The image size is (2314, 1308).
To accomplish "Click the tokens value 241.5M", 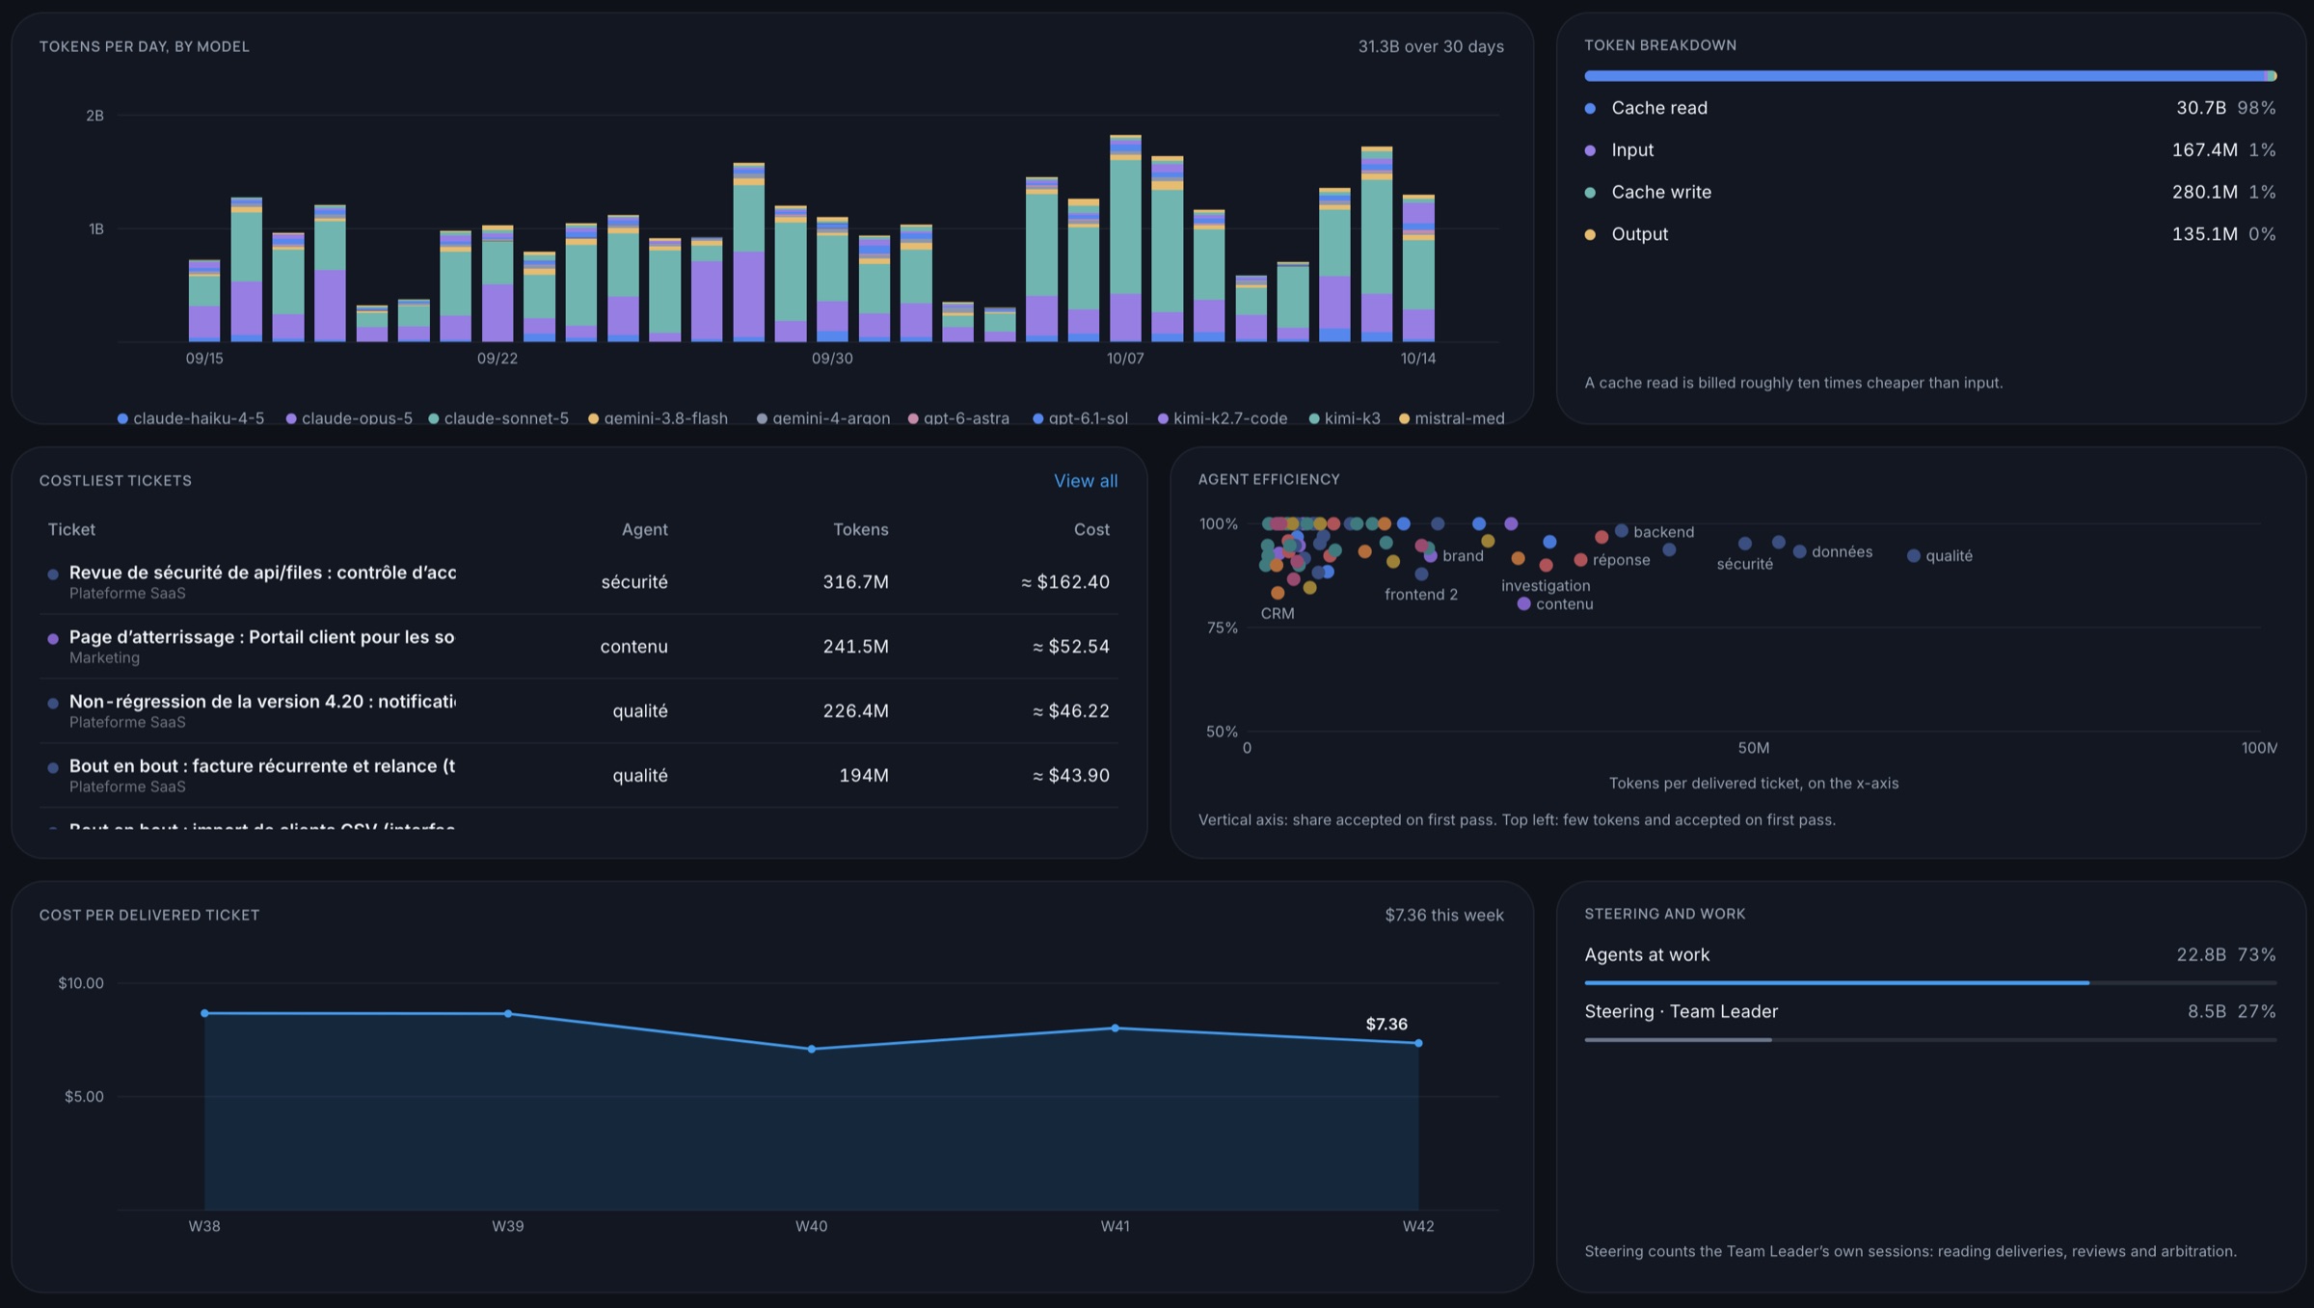I will click(x=855, y=647).
